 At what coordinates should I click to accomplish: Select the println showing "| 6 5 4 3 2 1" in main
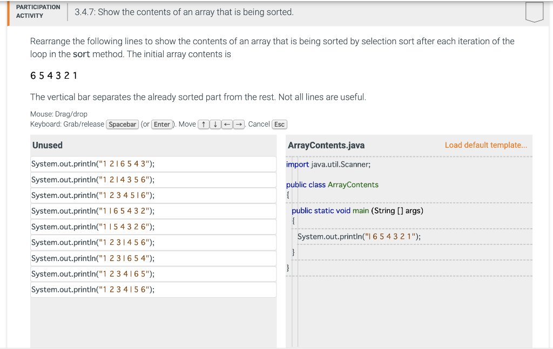click(359, 236)
